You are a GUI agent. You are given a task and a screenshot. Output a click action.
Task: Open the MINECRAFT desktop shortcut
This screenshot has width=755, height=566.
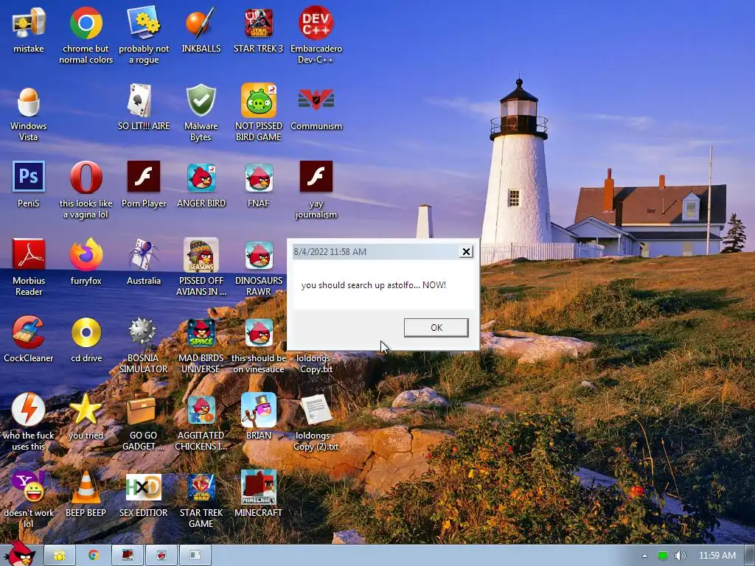tap(259, 487)
